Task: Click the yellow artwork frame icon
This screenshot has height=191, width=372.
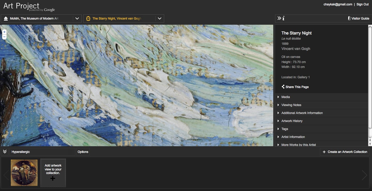Action: pos(88,19)
